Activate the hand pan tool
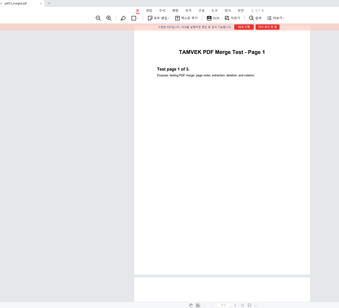 [191, 305]
